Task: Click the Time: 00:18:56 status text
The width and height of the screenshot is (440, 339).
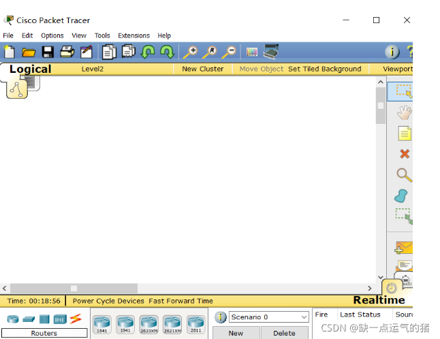Action: pyautogui.click(x=33, y=301)
